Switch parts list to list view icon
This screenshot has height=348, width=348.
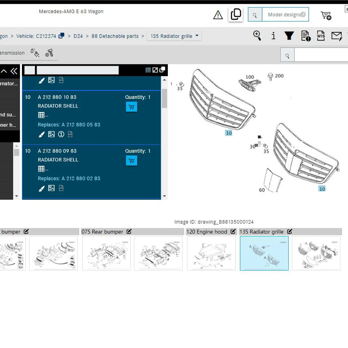coord(148,70)
